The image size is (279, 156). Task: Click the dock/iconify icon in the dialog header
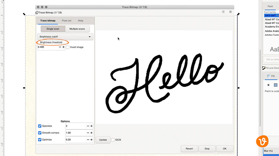223,12
